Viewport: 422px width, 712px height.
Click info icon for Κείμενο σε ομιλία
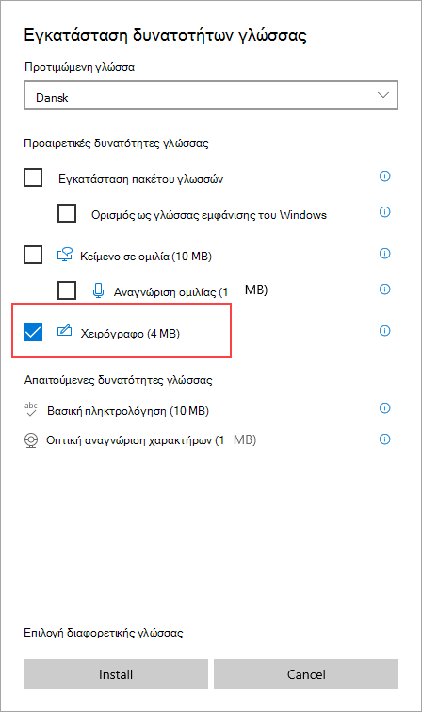coord(384,254)
